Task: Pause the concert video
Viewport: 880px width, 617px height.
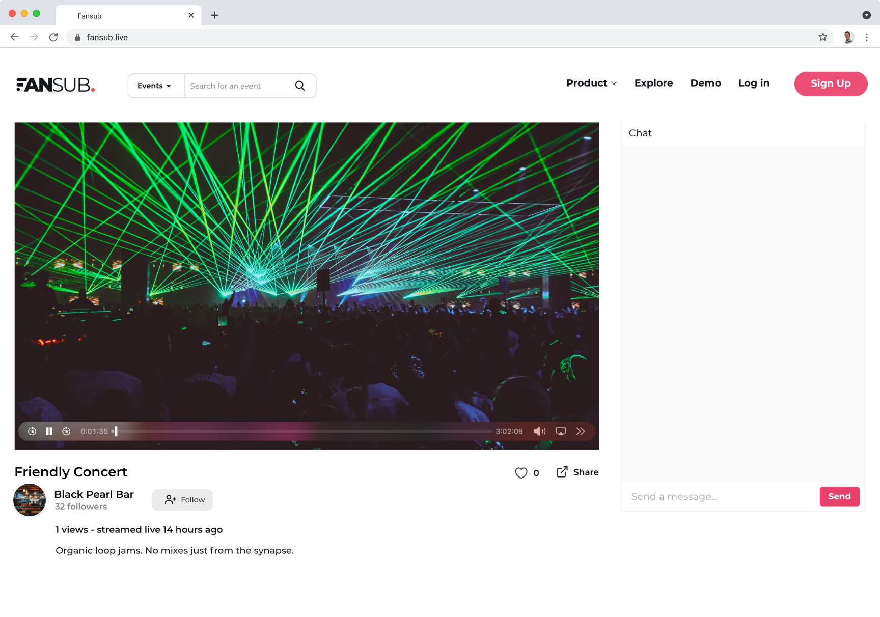Action: pos(49,431)
